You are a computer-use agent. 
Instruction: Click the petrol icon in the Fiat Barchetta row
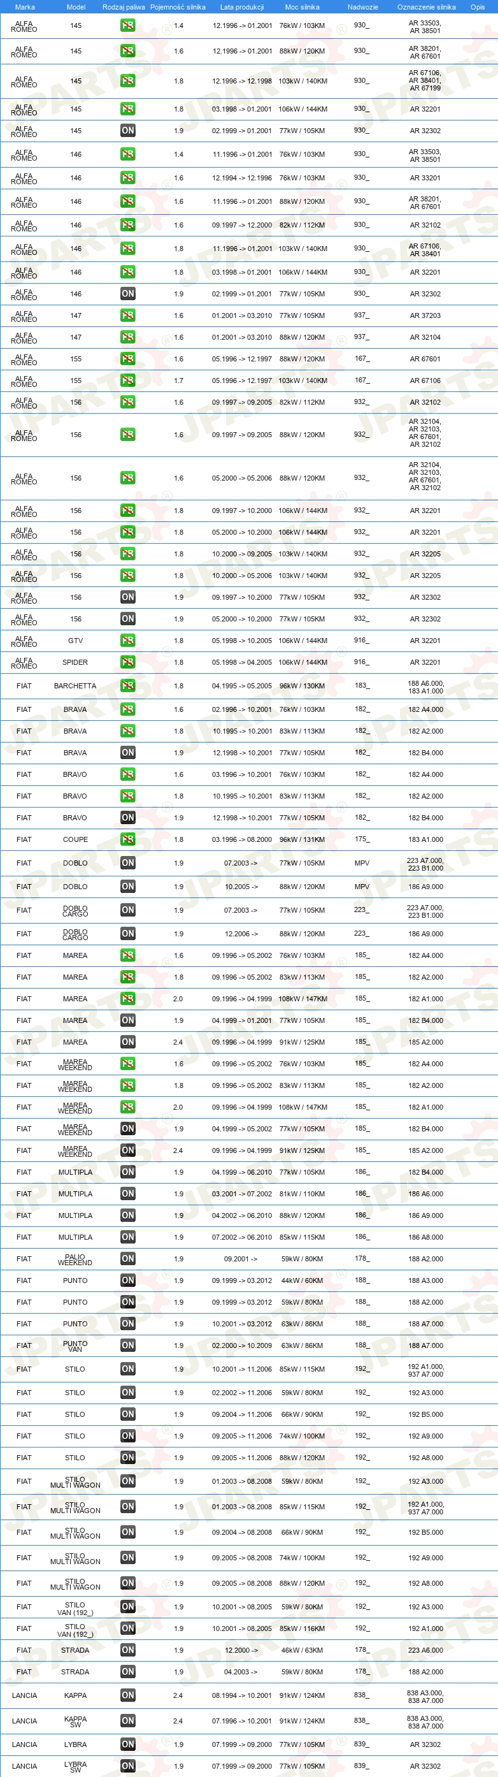127,686
